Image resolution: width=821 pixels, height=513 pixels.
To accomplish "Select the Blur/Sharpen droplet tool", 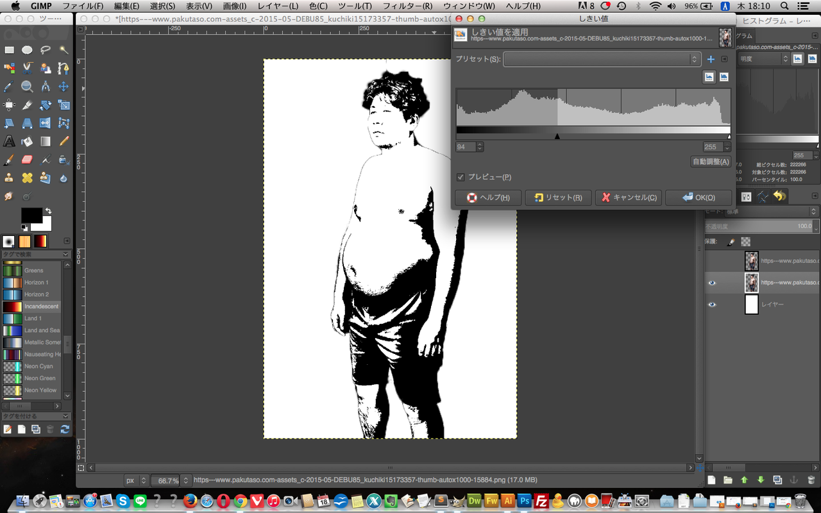I will click(x=63, y=178).
